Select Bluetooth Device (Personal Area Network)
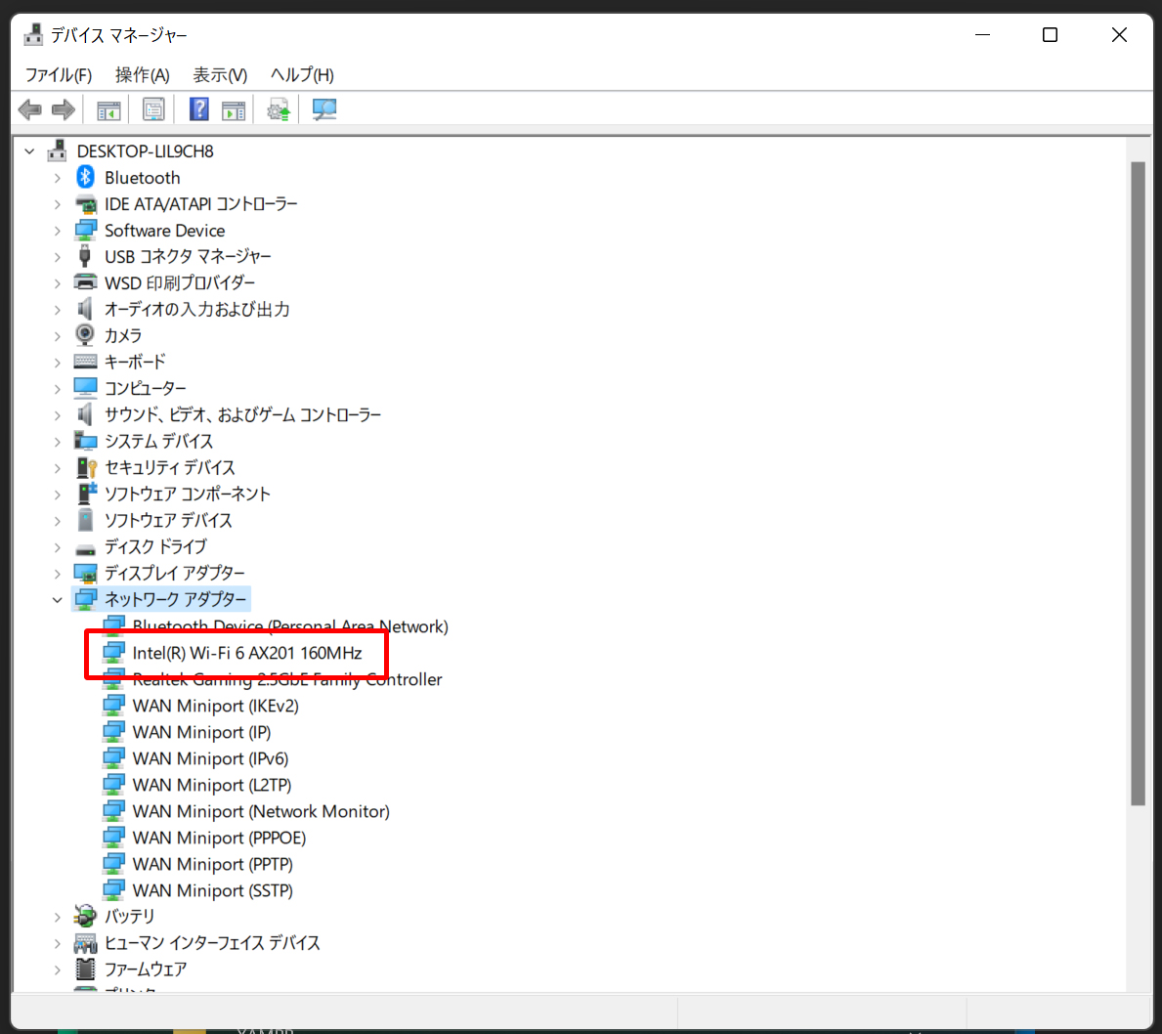1162x1034 pixels. 289,626
